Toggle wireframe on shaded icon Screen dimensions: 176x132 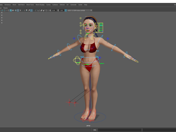pos(15,11)
